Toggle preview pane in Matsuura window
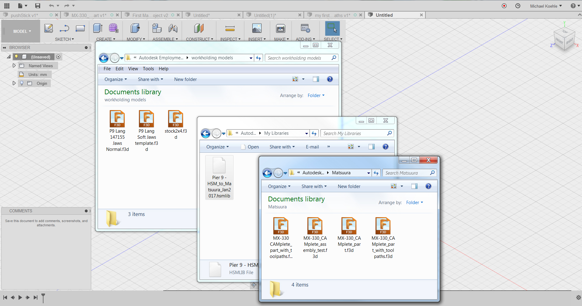Viewport: 582px width, 306px height. [414, 186]
